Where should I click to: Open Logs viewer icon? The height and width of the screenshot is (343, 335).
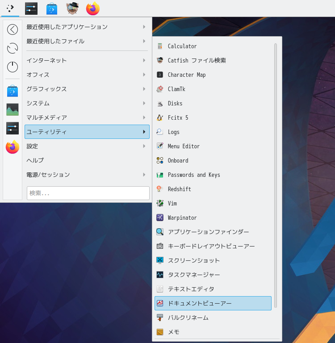point(160,132)
